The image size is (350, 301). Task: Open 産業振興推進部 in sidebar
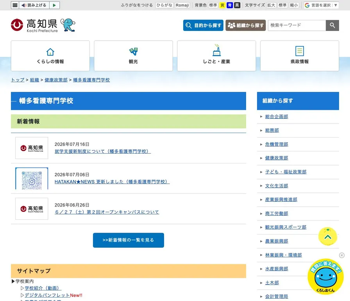pos(281,200)
